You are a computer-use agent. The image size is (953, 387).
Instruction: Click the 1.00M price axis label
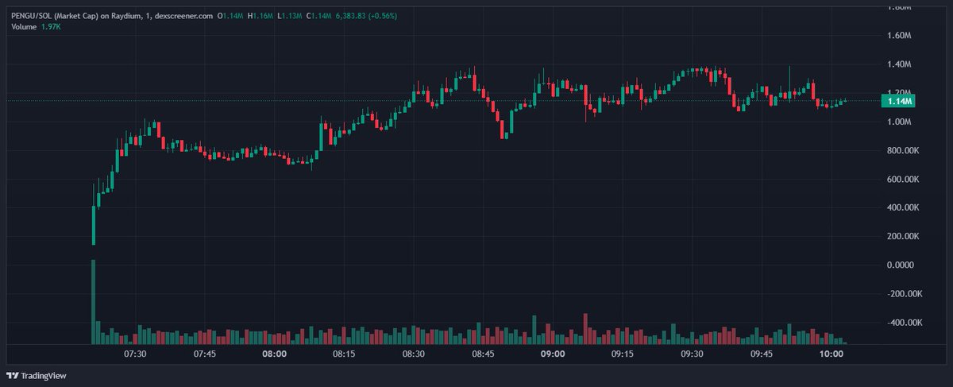(x=898, y=122)
